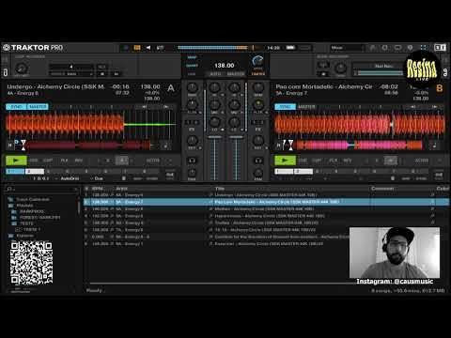Toggle SYNC on Deck A
Image resolution: width=451 pixels, height=338 pixels.
(x=16, y=107)
